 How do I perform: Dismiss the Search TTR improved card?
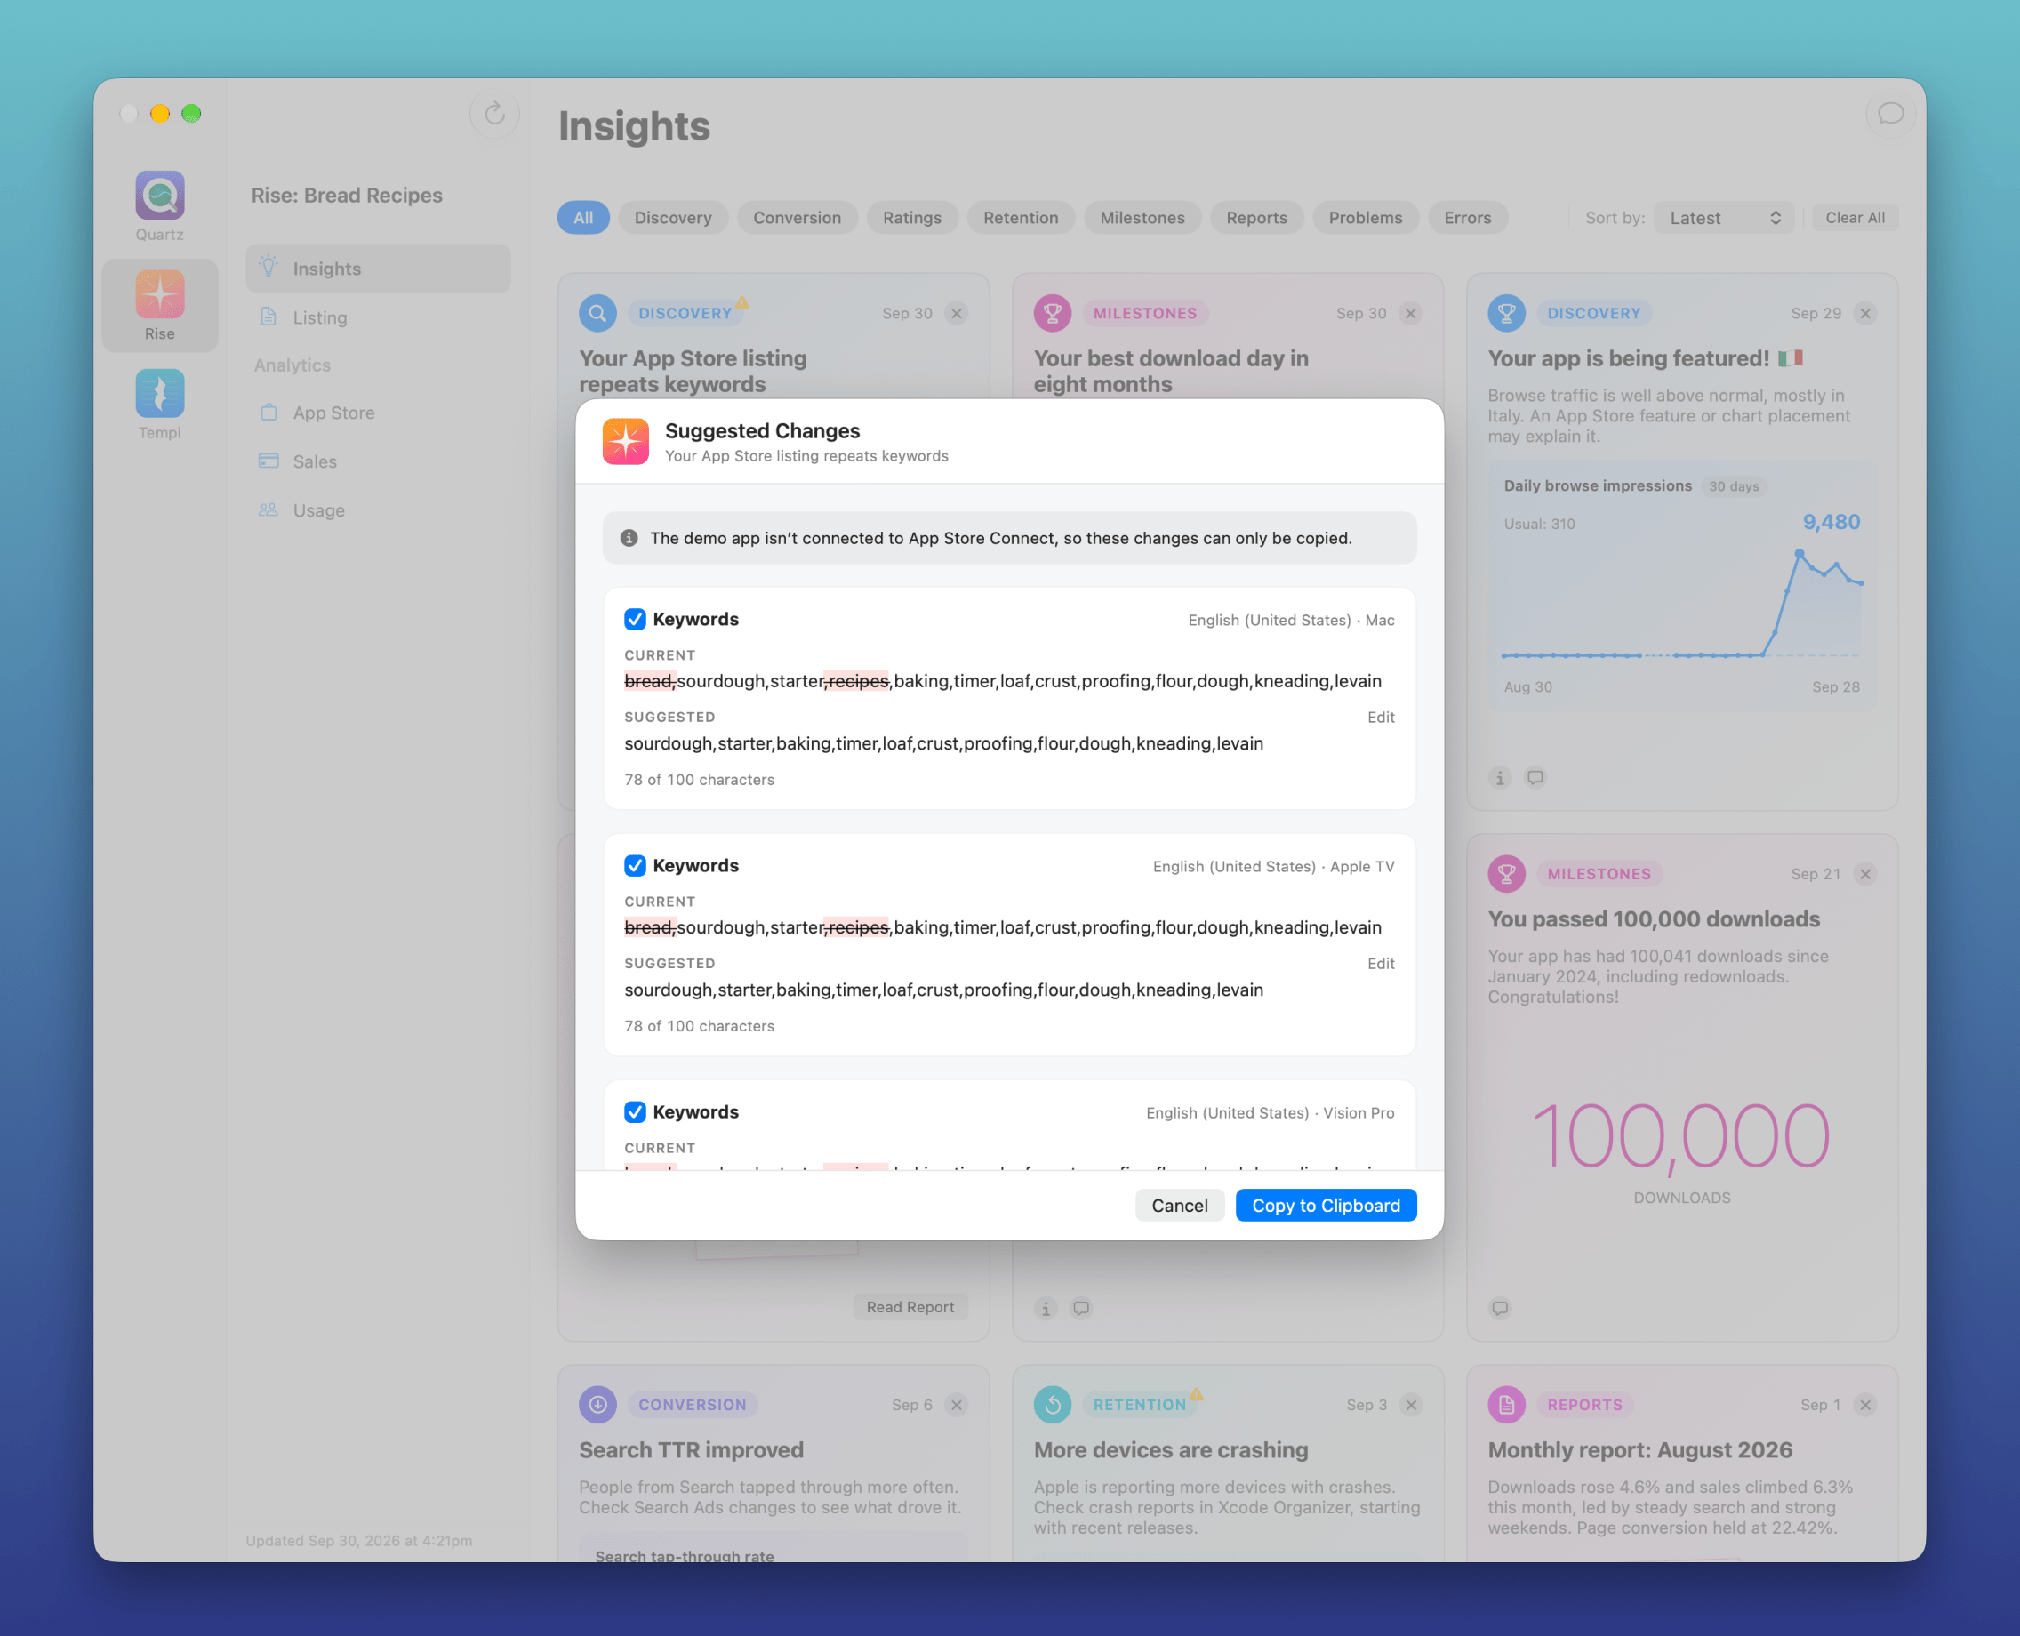coord(957,1404)
